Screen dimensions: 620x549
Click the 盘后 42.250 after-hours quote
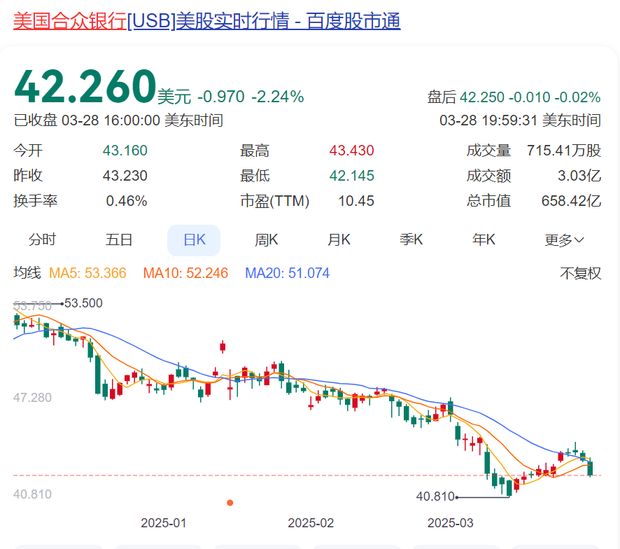click(514, 97)
